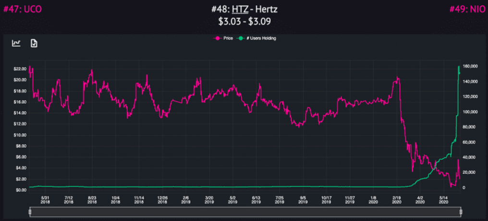Toggle the Price series legend
The height and width of the screenshot is (221, 488).
coord(222,38)
